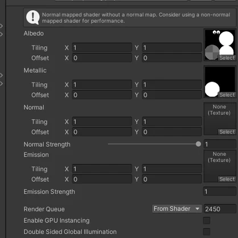The height and width of the screenshot is (238, 238).
Task: Click the Normal Strength slider handle
Action: pos(198,144)
